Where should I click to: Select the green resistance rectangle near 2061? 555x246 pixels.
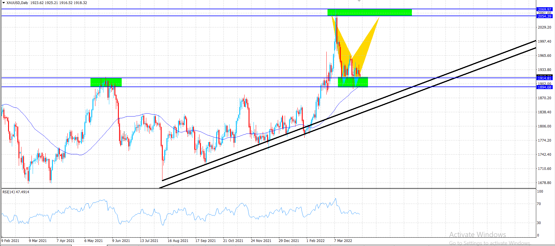pos(370,12)
